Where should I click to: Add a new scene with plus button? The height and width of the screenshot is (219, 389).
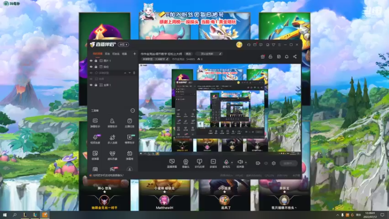pyautogui.click(x=135, y=54)
